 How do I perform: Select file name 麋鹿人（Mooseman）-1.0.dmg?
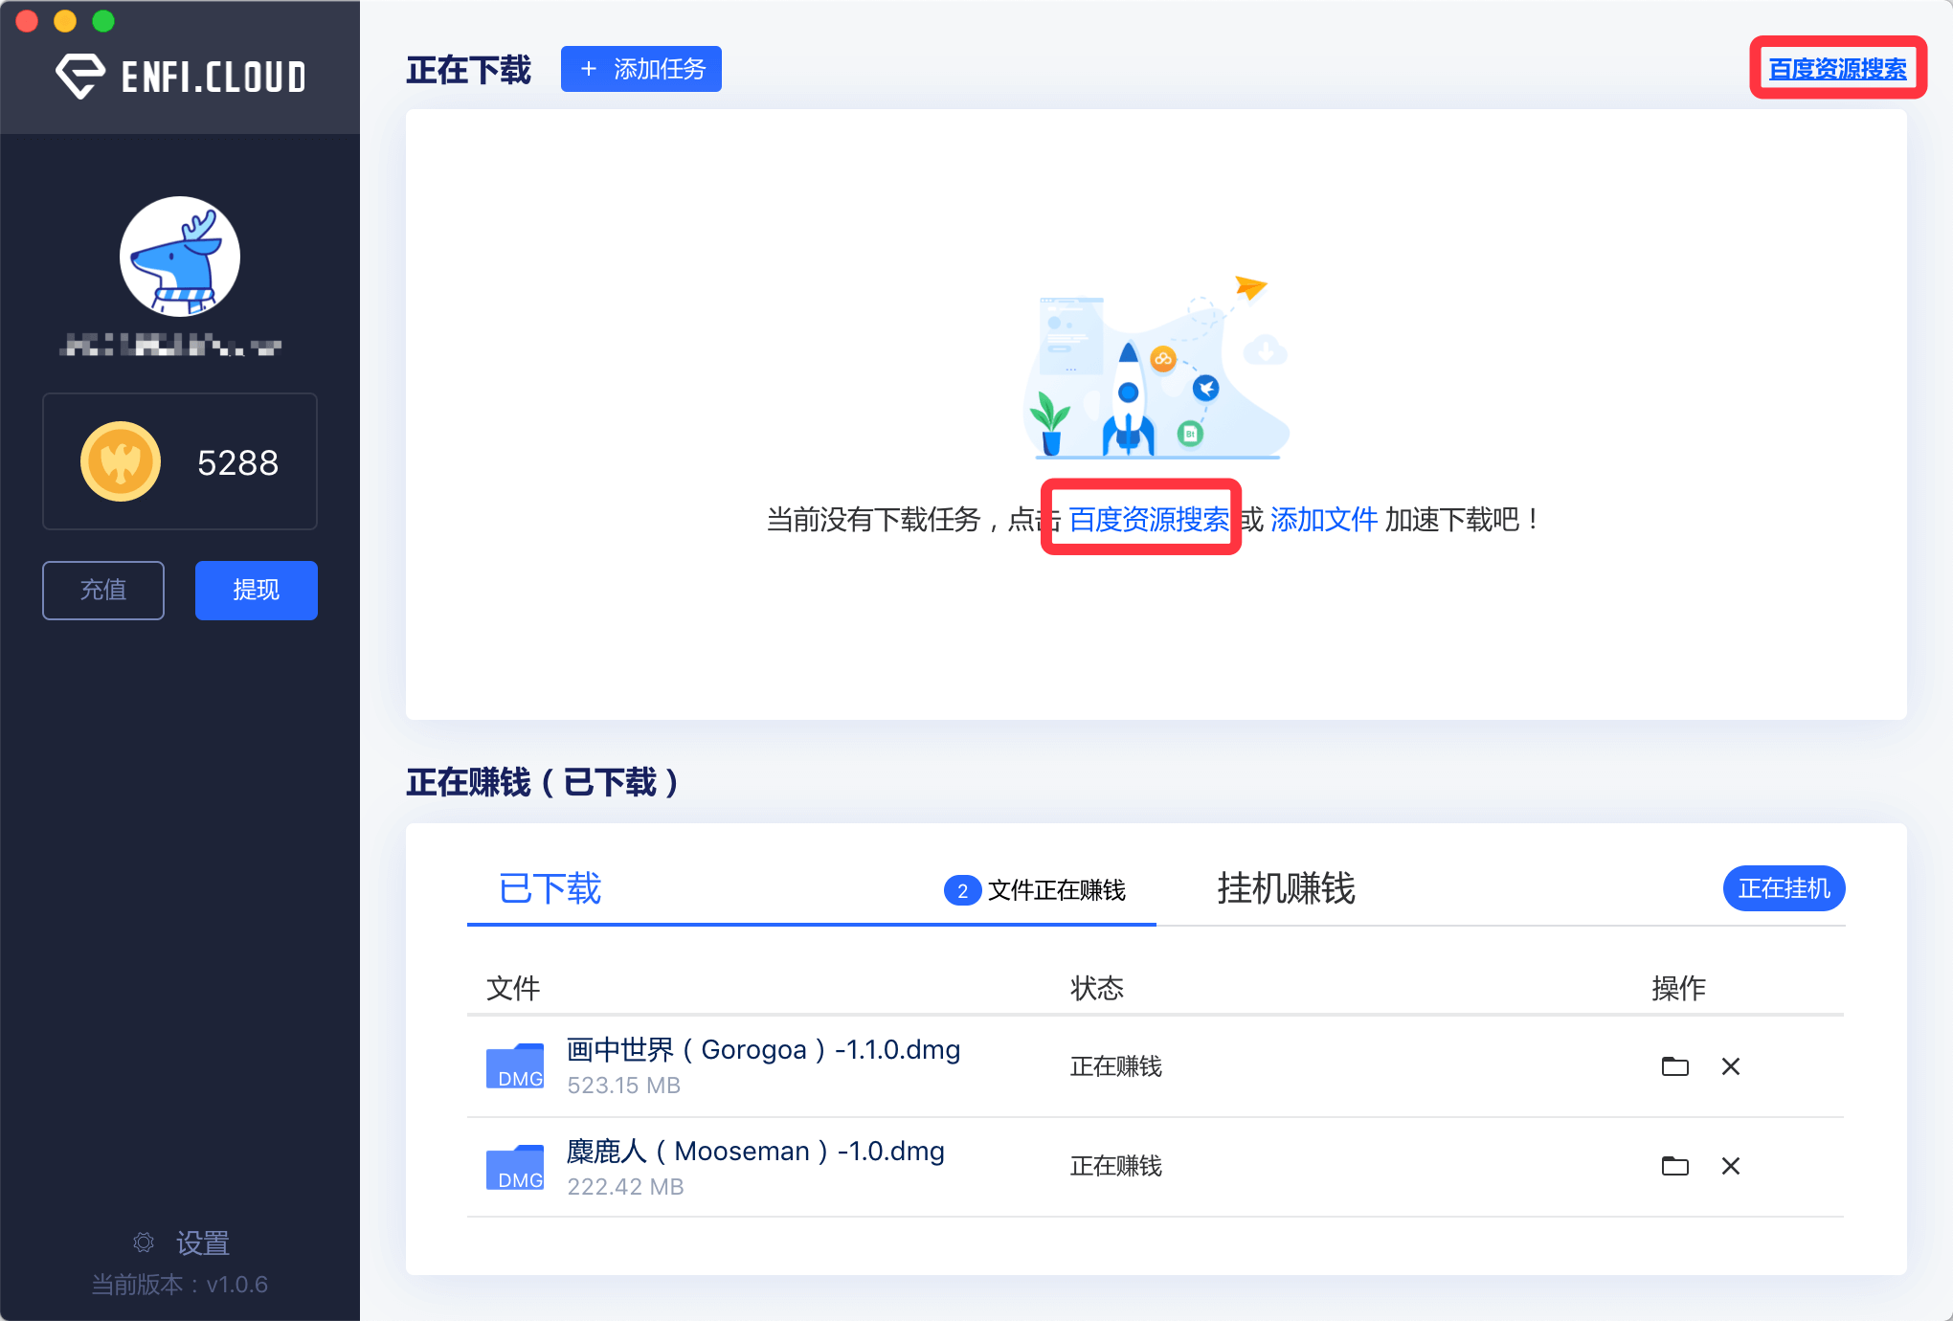(x=756, y=1151)
